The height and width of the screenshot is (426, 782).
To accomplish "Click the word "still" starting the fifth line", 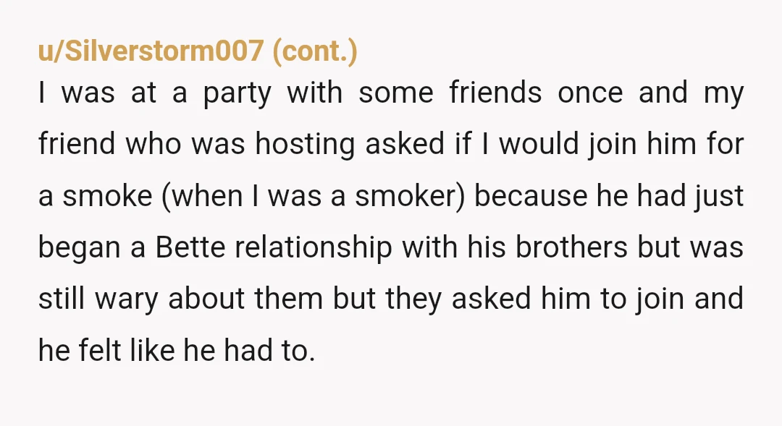I will point(62,299).
